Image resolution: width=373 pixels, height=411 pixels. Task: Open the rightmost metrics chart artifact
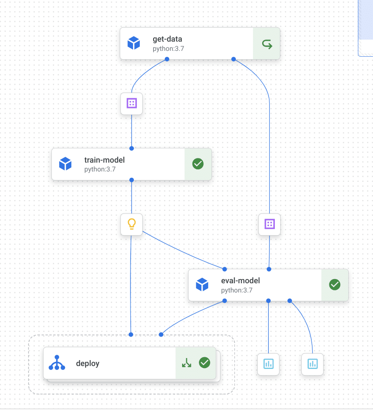pyautogui.click(x=313, y=364)
